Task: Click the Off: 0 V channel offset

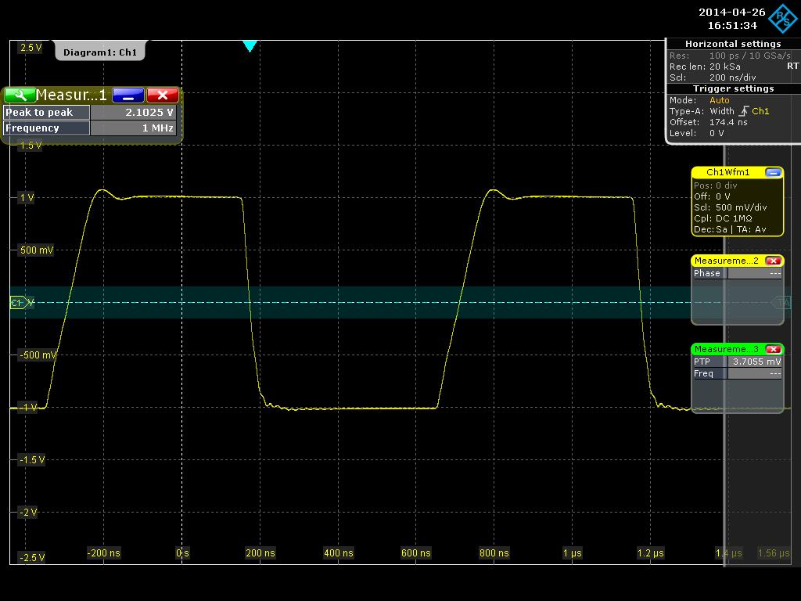Action: click(712, 196)
